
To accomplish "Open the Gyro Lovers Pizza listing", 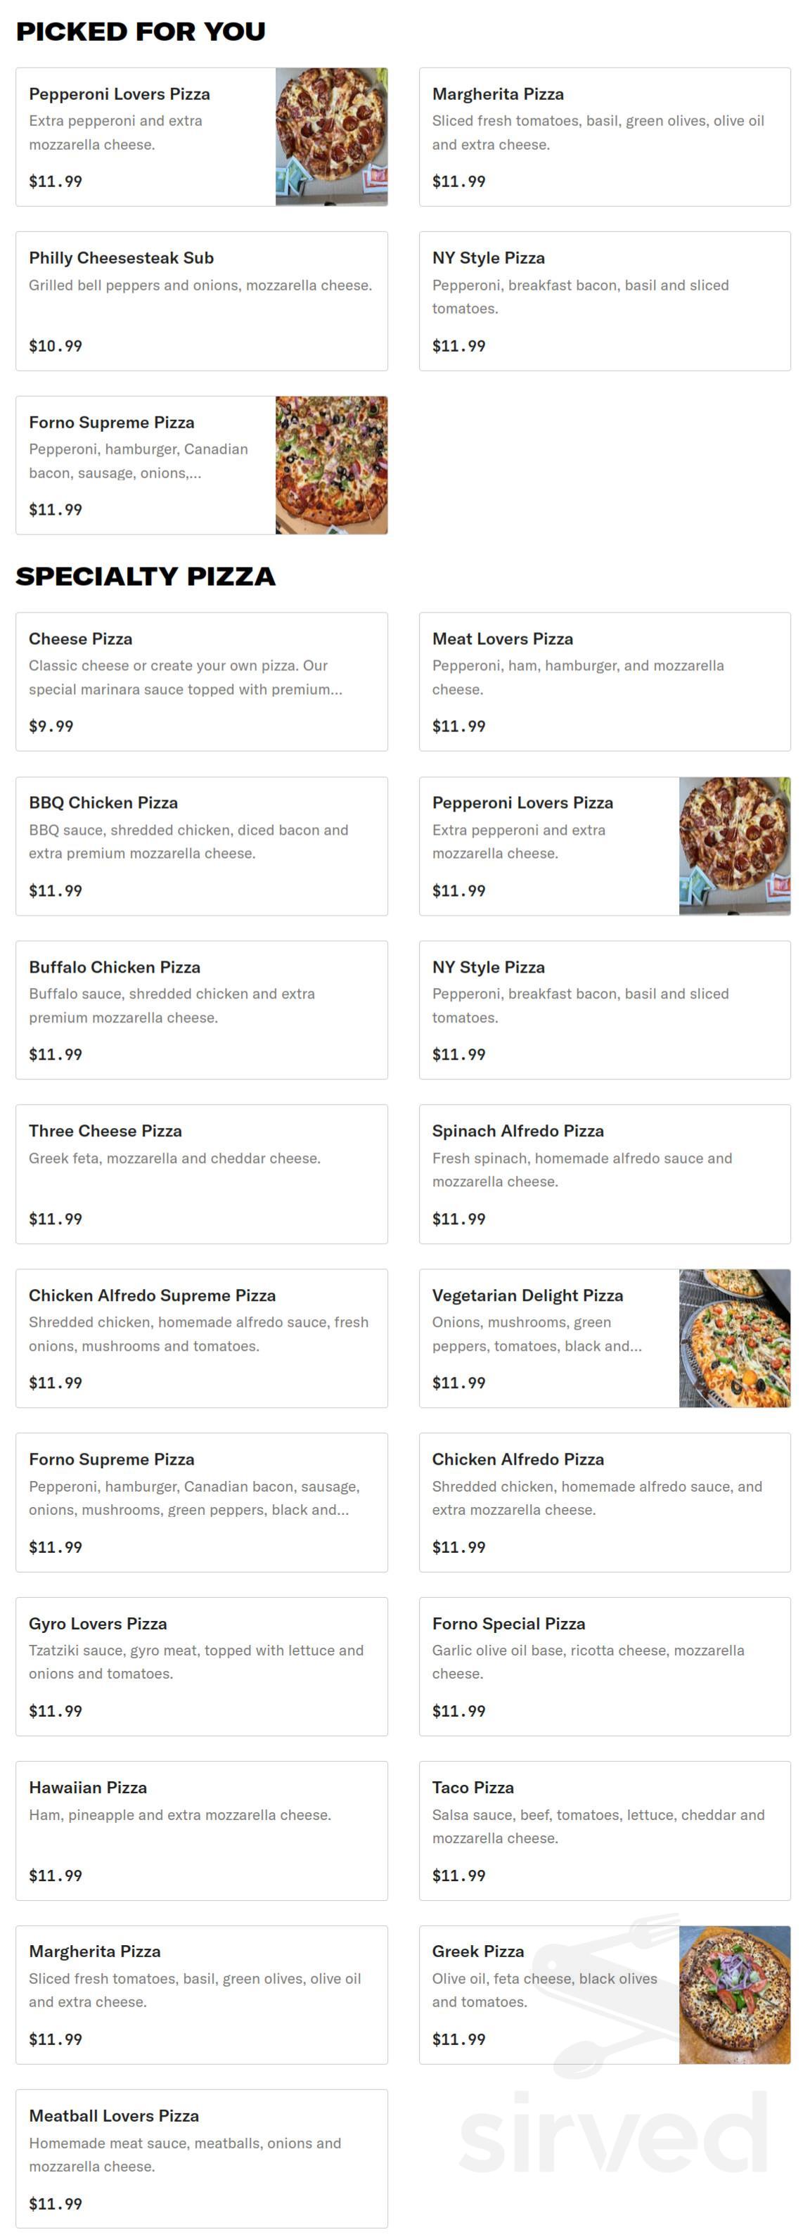I will pos(200,1667).
